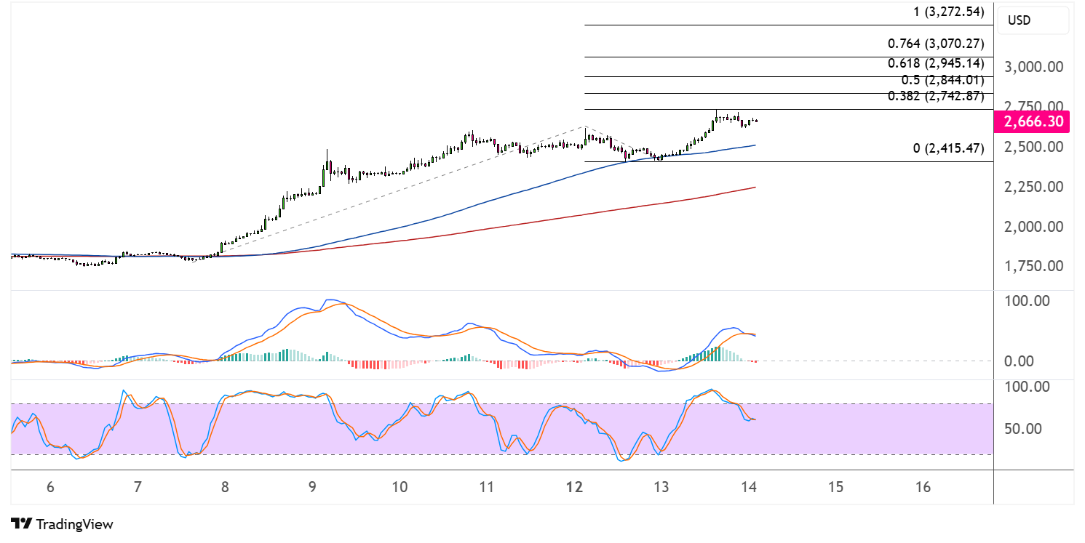Click date 13 on the time axis
The height and width of the screenshot is (543, 1085).
661,487
